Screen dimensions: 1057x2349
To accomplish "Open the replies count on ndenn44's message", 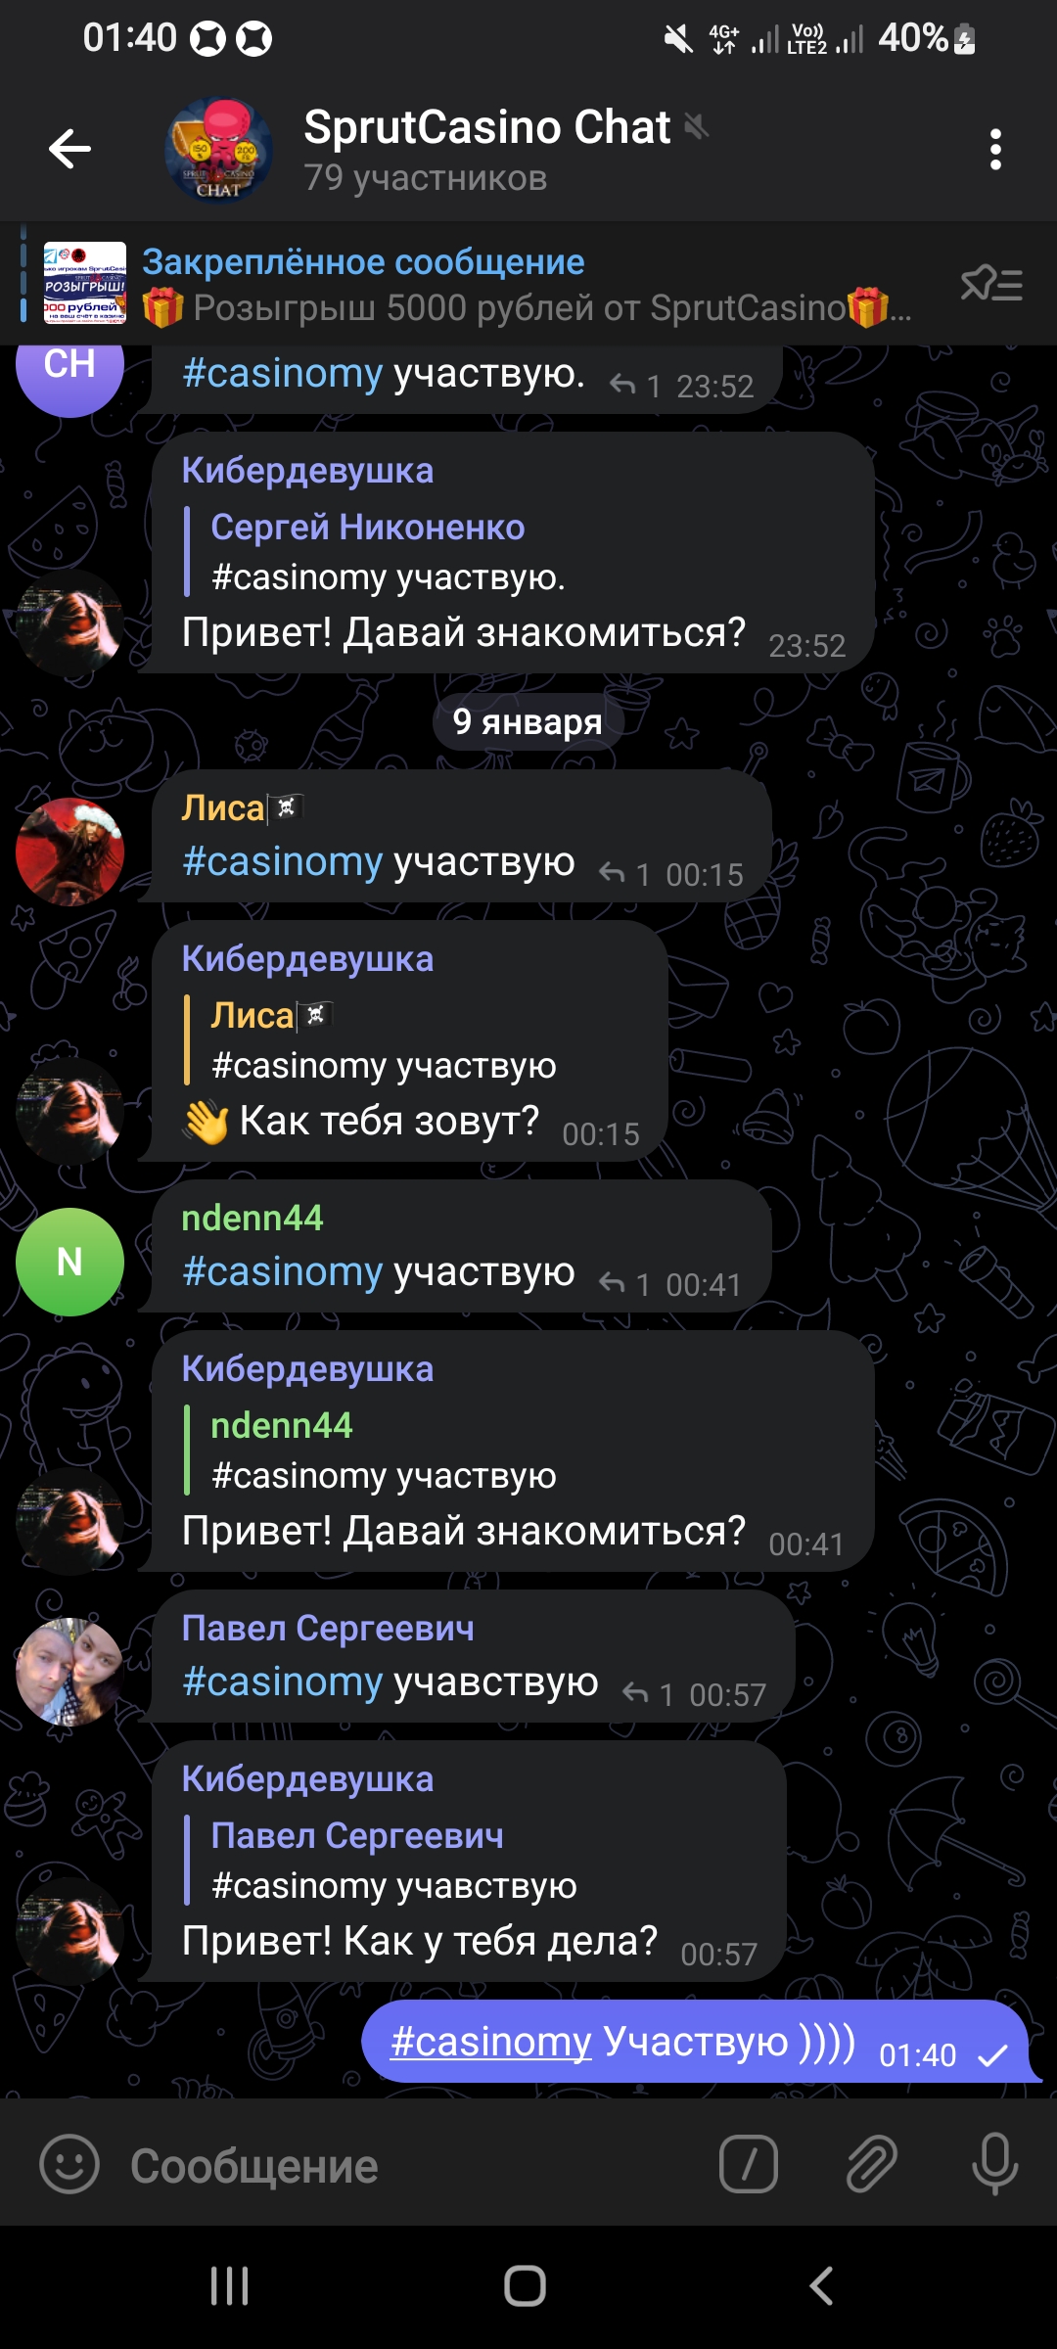I will 625,1284.
